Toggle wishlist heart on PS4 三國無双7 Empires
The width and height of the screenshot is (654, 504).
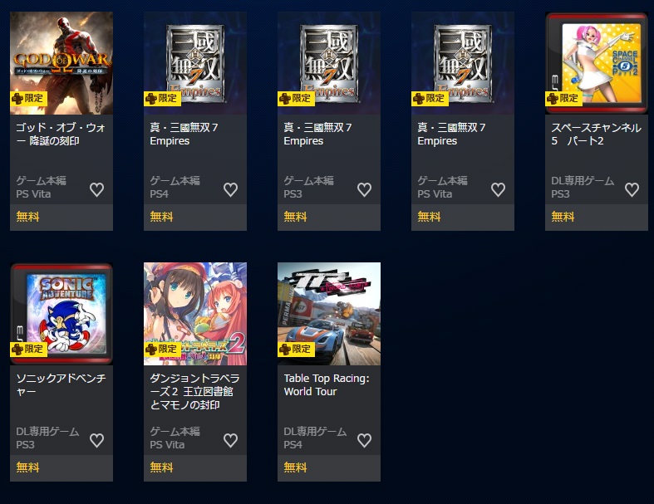pos(231,189)
